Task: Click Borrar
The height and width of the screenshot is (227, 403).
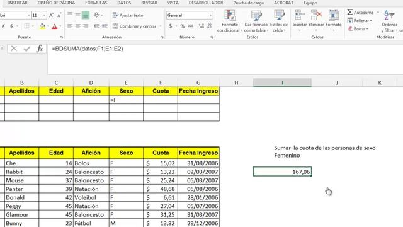Action: pyautogui.click(x=358, y=29)
